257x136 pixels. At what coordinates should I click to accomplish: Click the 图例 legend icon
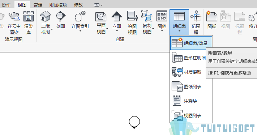click(x=162, y=16)
